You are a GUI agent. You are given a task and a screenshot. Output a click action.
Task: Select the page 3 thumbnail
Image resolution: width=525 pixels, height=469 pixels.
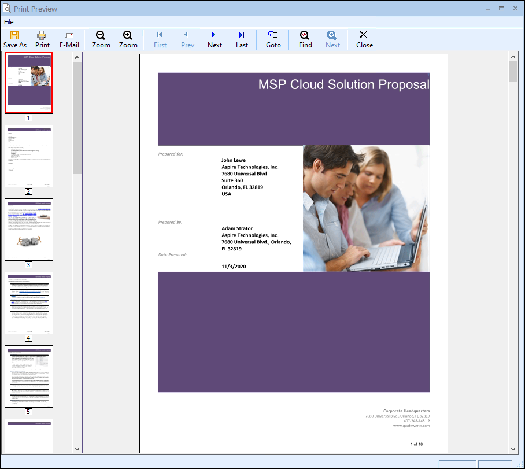(29, 229)
